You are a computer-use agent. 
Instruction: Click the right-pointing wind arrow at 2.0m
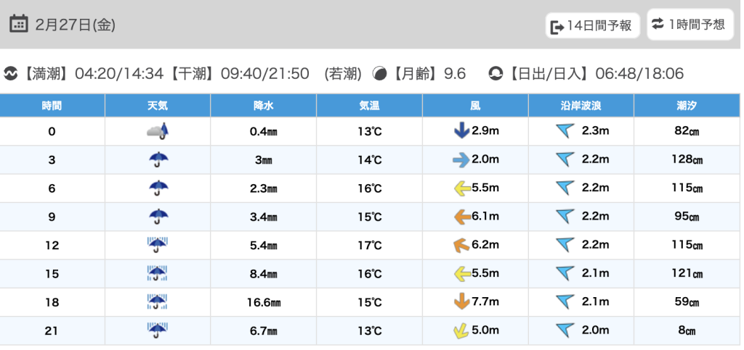[461, 159]
